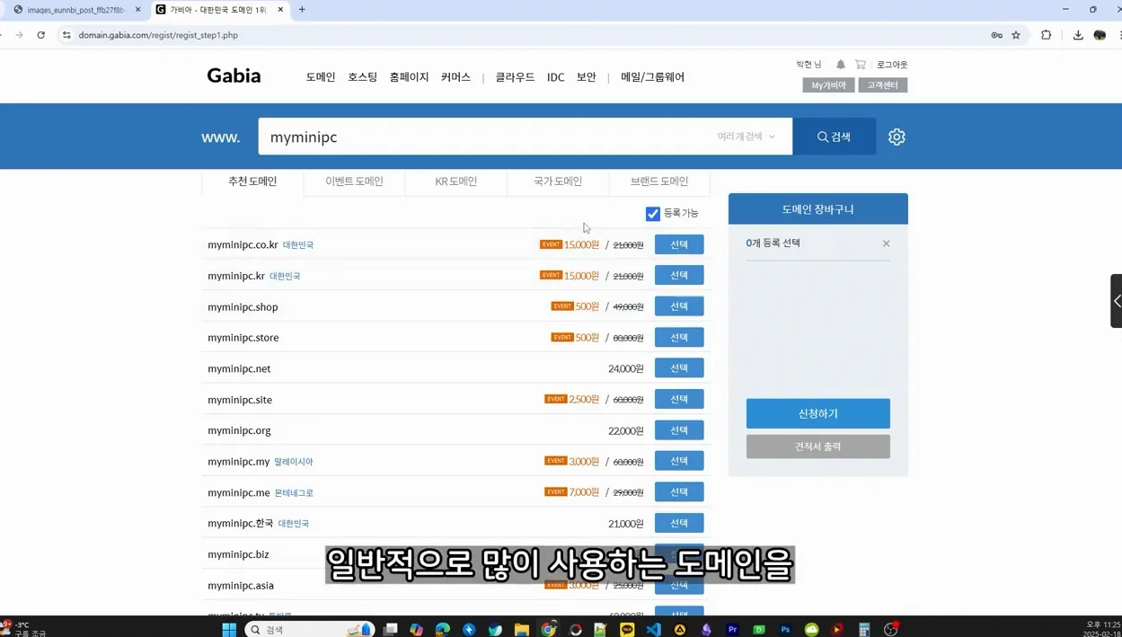Viewport: 1122px width, 637px height.
Task: Switch to the 브랜드 도메인 tab
Action: 659,181
